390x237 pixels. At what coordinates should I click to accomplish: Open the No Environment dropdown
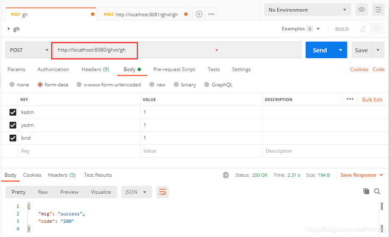click(307, 10)
